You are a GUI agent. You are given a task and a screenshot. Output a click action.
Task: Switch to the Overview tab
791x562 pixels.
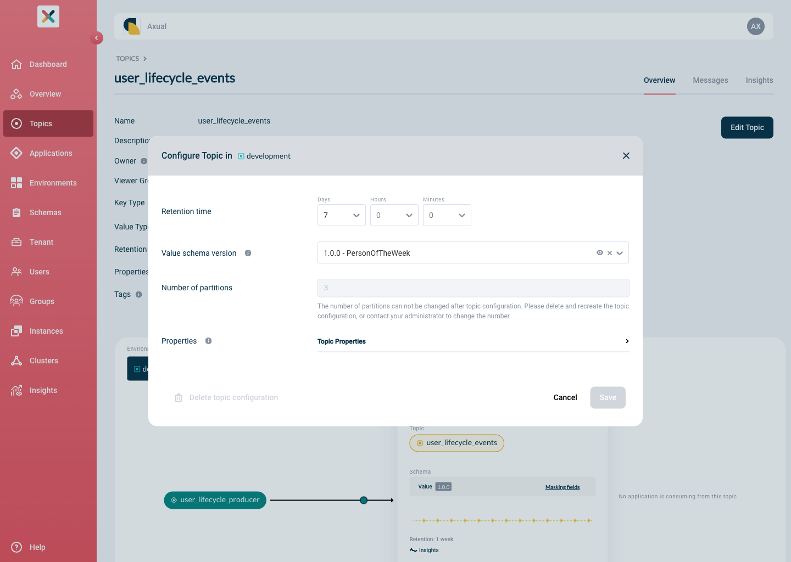point(659,80)
